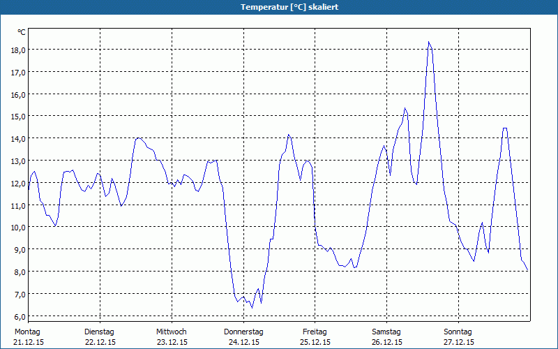Click the date 23.12.15
The image size is (558, 349).
tap(172, 342)
